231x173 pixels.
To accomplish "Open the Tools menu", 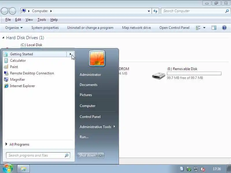I will [x=42, y=20].
